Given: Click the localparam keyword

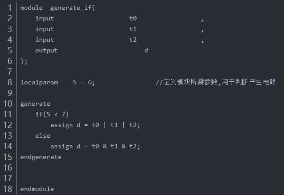Looking at the screenshot, I should click(39, 83).
